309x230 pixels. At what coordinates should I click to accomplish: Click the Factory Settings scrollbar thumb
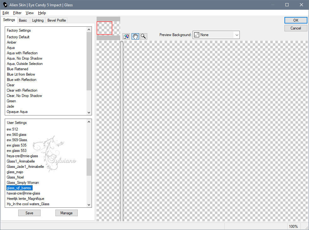89,61
